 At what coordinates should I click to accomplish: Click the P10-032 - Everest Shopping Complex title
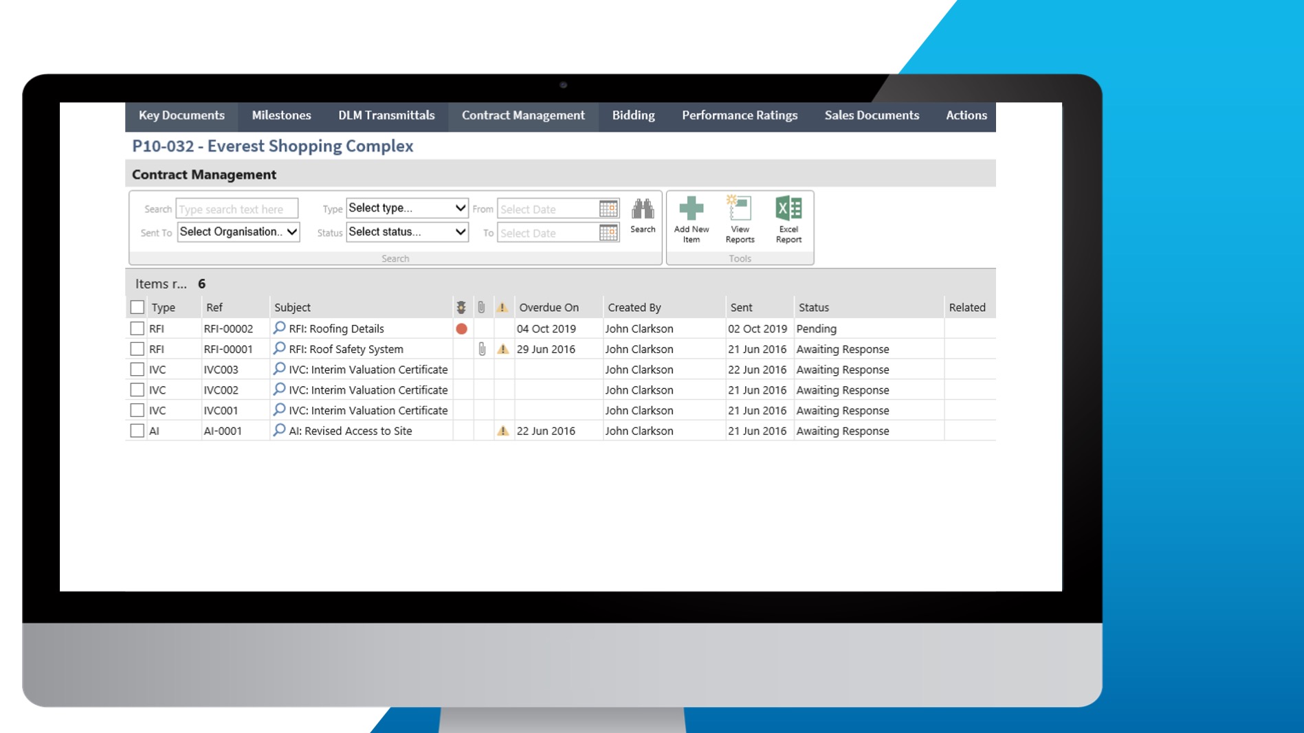tap(272, 146)
